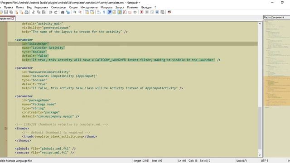The height and width of the screenshot is (163, 290).
Task: Click the synchronize horizontal scrolling icon
Action: [92, 12]
